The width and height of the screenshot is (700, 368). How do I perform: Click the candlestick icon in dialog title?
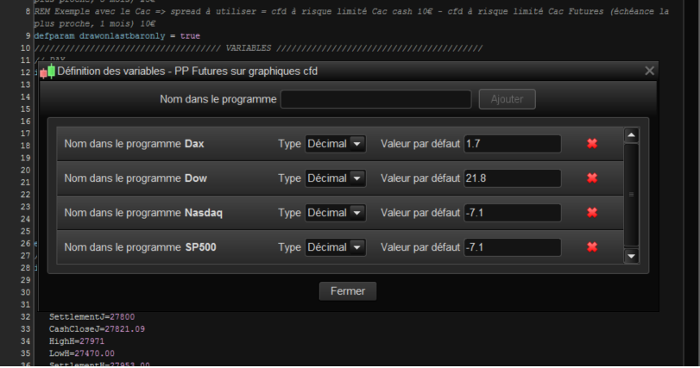(x=48, y=72)
